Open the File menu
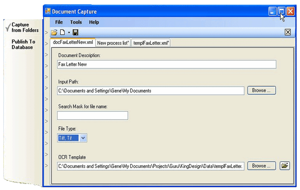Screen dimensions: 300x190 pos(59,22)
